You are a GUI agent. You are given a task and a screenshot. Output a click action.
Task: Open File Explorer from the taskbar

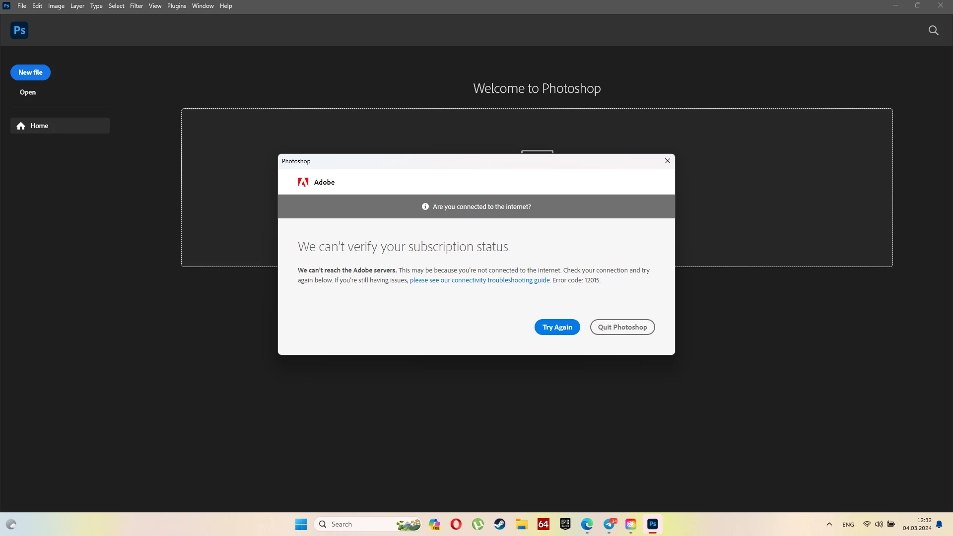521,524
